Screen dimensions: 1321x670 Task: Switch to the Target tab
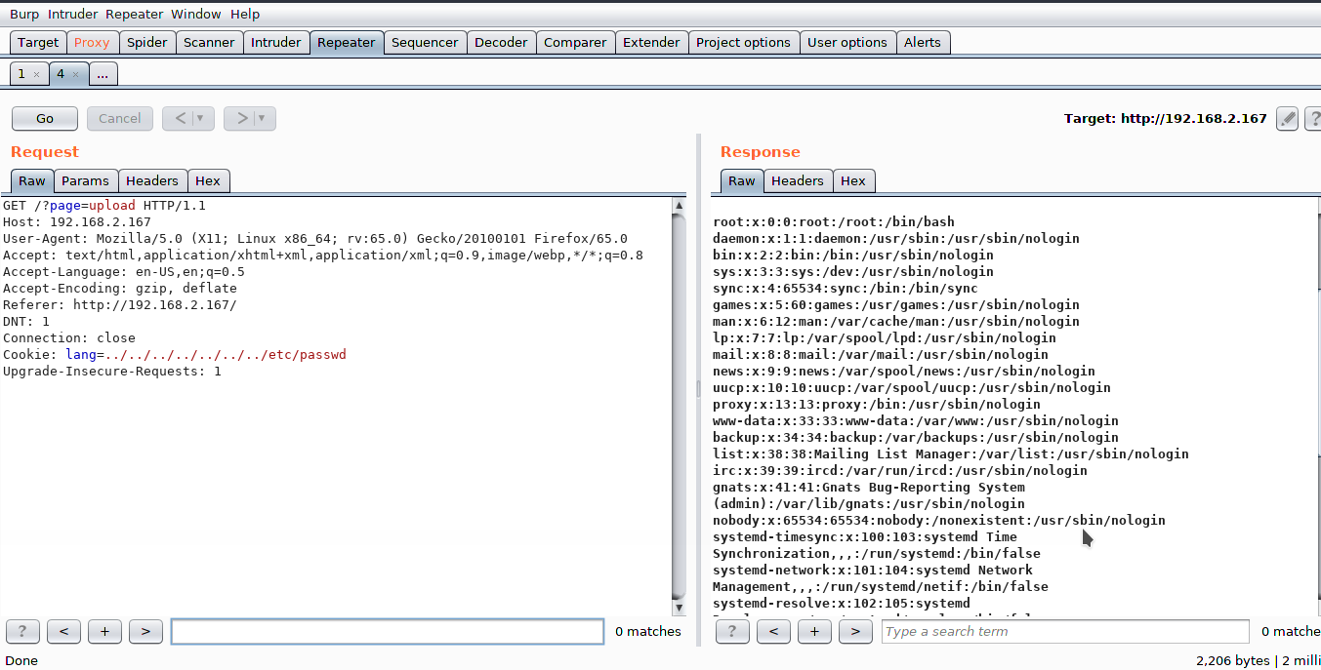click(38, 42)
